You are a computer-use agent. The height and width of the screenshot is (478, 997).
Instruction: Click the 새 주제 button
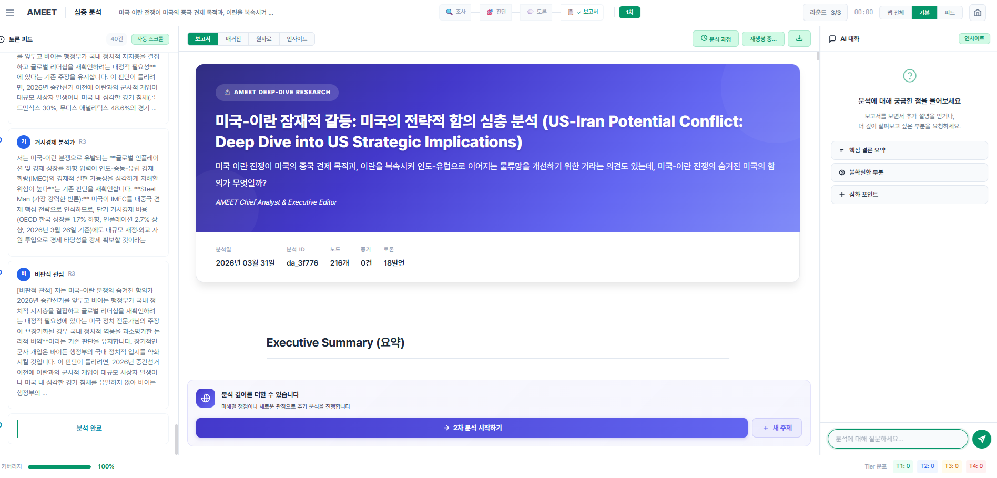(x=776, y=428)
